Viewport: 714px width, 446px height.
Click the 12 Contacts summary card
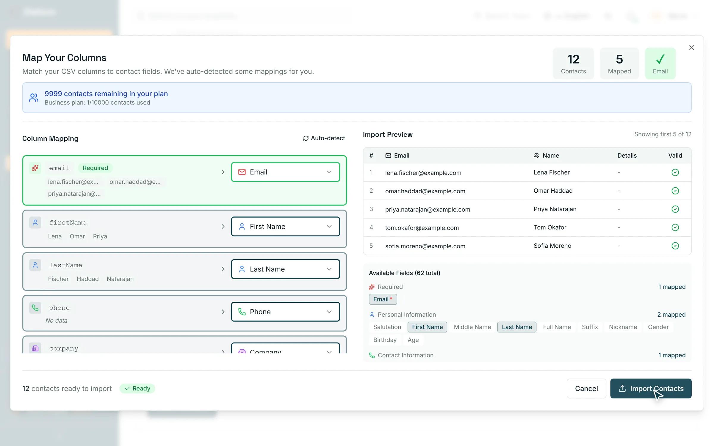click(x=573, y=63)
